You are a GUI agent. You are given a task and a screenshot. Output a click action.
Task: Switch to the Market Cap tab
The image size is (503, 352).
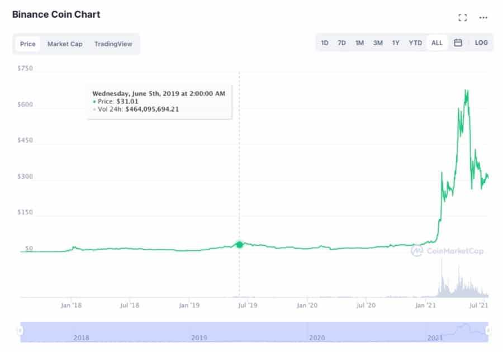(64, 44)
